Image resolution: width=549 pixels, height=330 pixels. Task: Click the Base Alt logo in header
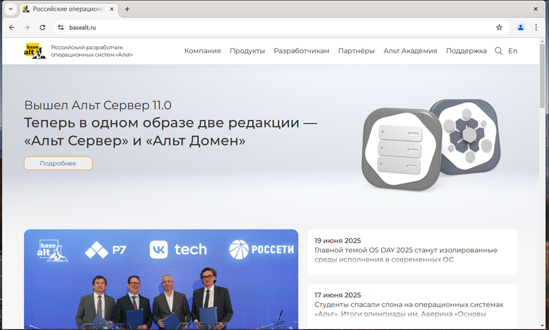point(33,51)
